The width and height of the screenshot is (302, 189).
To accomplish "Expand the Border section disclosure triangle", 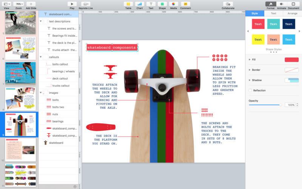I will [250, 70].
